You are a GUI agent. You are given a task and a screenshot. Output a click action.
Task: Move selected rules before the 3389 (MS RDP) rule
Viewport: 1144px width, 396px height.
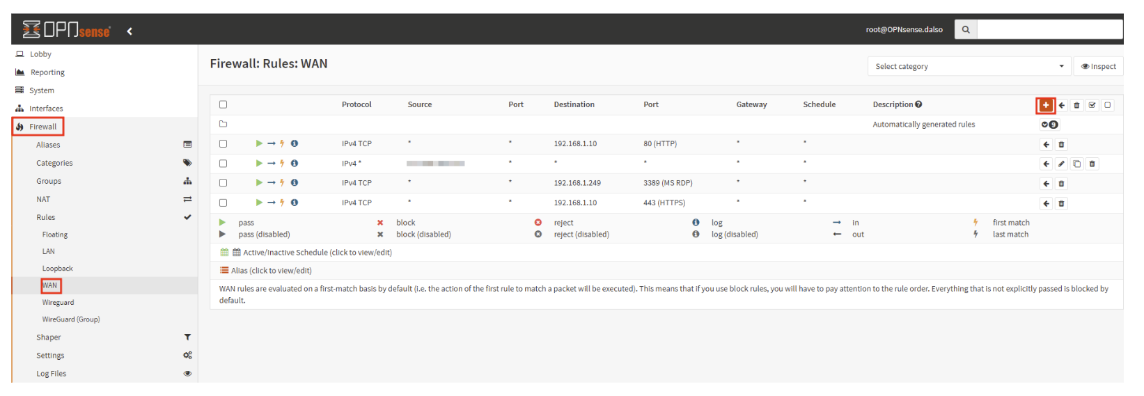pyautogui.click(x=1046, y=184)
